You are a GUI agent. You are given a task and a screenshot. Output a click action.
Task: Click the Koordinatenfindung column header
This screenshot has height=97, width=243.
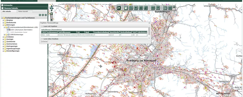101,32
